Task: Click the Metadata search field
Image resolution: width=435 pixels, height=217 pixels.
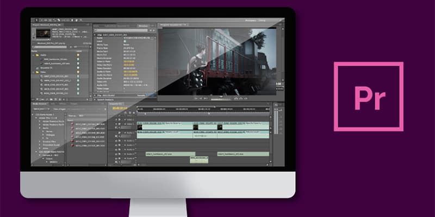Action: [x=121, y=30]
